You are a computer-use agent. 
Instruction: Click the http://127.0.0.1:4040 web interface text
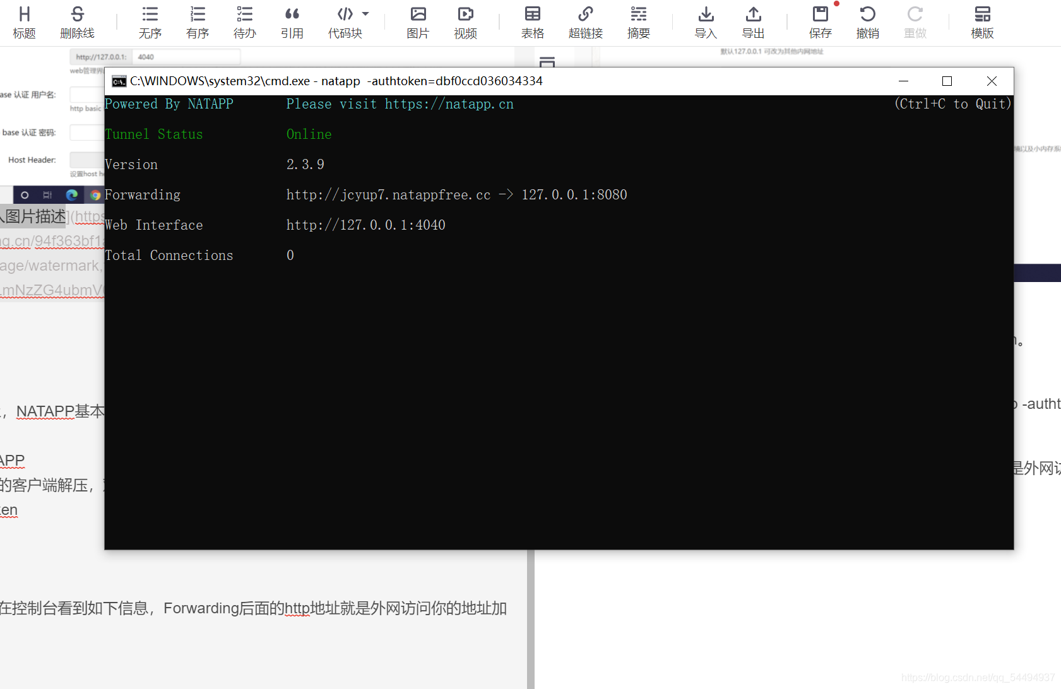[x=365, y=225]
